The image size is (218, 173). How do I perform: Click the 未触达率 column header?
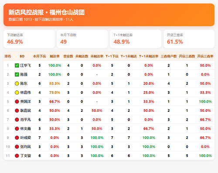[x=97, y=56]
